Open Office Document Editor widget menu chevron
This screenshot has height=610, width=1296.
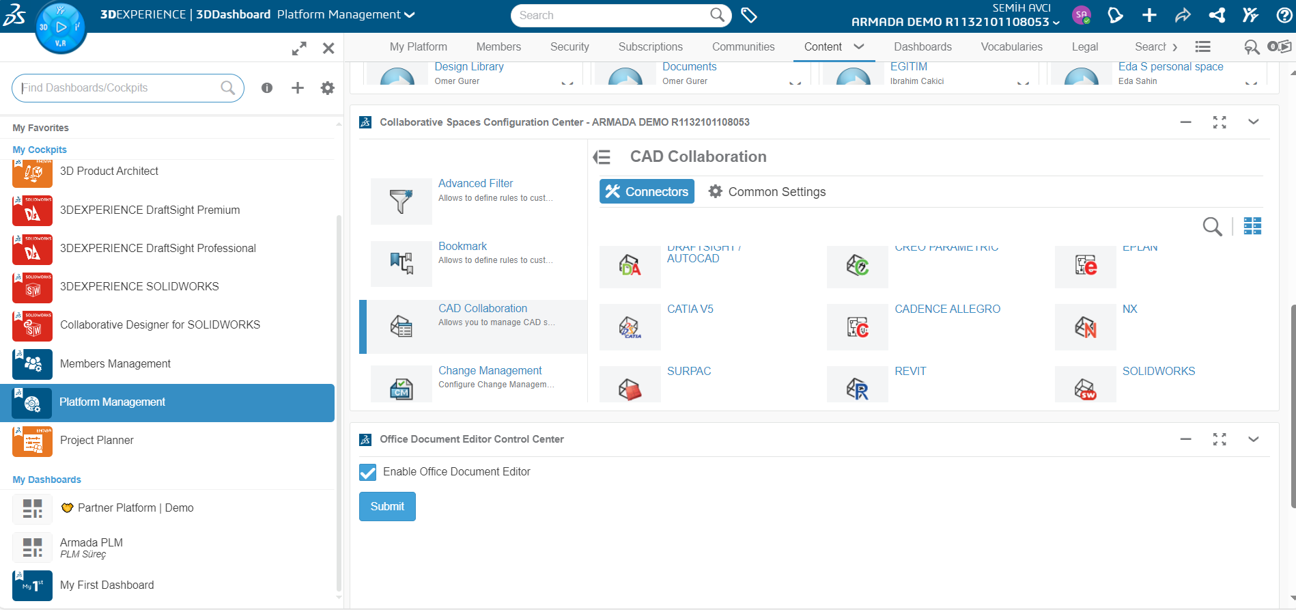click(1254, 439)
